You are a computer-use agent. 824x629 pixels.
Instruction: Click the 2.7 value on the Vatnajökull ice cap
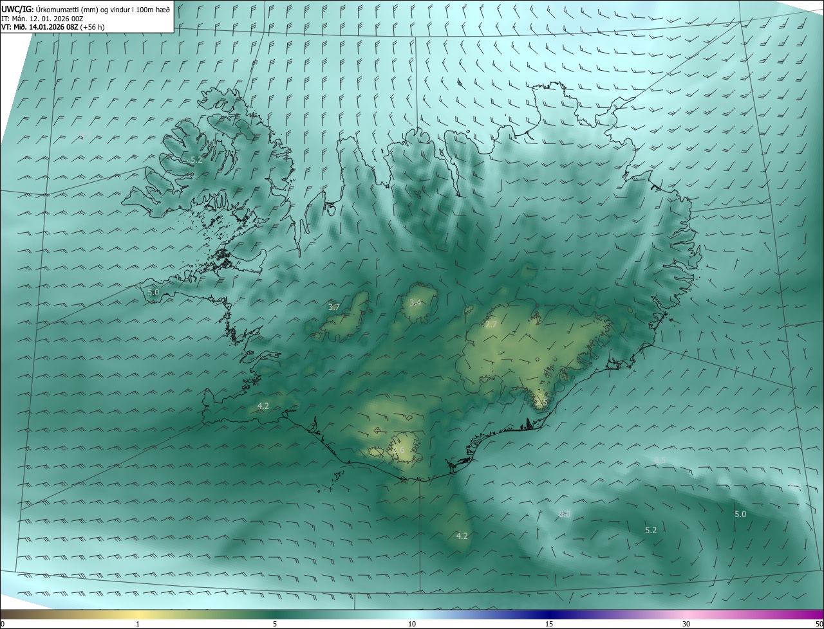pyautogui.click(x=491, y=325)
